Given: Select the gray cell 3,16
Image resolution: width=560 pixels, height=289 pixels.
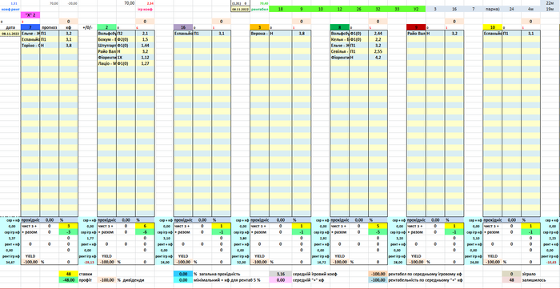Looking at the screenshot, I should pos(280,273).
